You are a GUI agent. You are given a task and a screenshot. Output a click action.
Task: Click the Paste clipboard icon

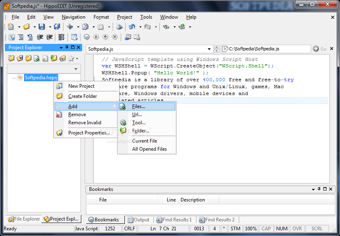point(100,27)
